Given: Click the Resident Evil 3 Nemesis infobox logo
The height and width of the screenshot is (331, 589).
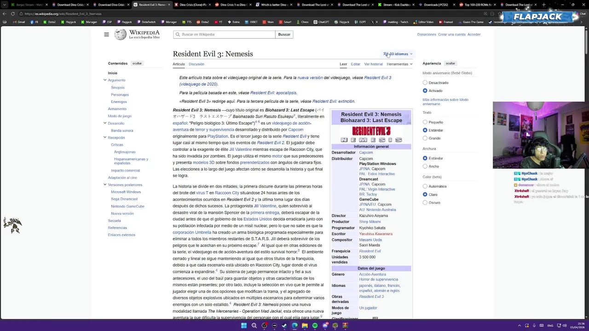Looking at the screenshot, I should pyautogui.click(x=371, y=134).
